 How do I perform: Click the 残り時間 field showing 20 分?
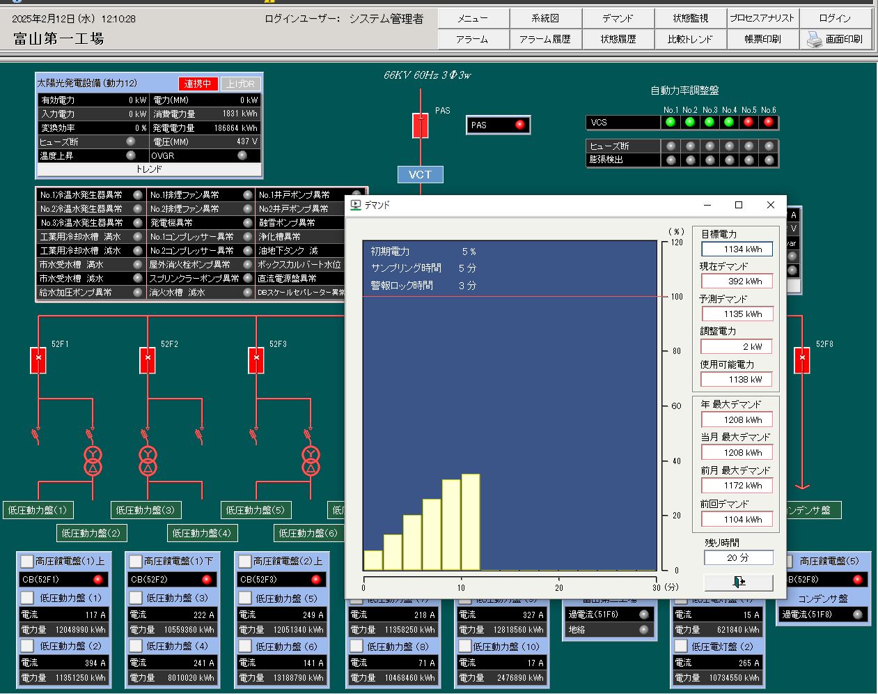coord(739,557)
